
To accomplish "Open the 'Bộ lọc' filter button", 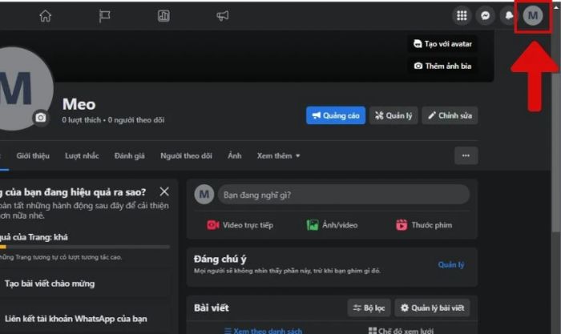I will [x=369, y=308].
